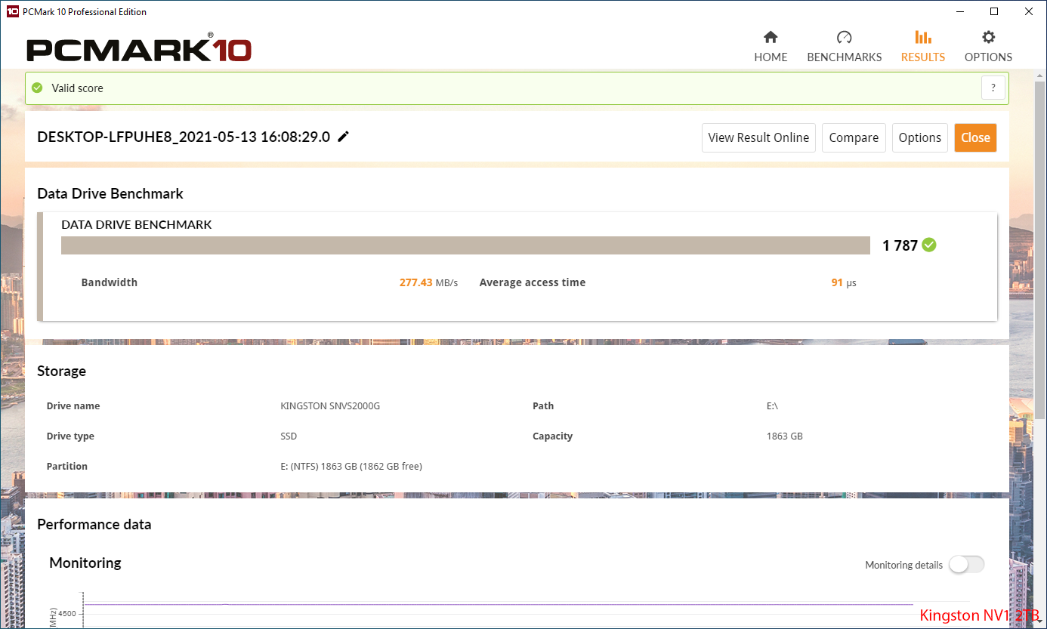Screen dimensions: 1047x629
Task: Click View Result Online button
Action: pos(758,137)
